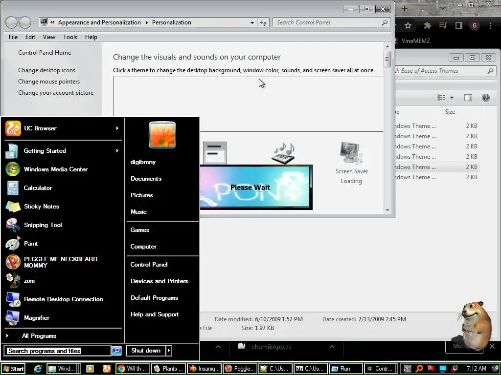This screenshot has width=501, height=375.
Task: Click the Start button
Action: pos(13,369)
